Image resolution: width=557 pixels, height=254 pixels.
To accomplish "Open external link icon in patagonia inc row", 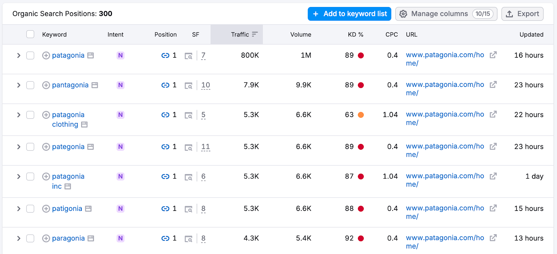I will coord(493,176).
